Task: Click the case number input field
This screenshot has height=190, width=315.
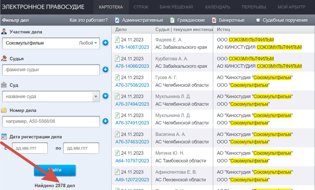Action: pyautogui.click(x=51, y=122)
